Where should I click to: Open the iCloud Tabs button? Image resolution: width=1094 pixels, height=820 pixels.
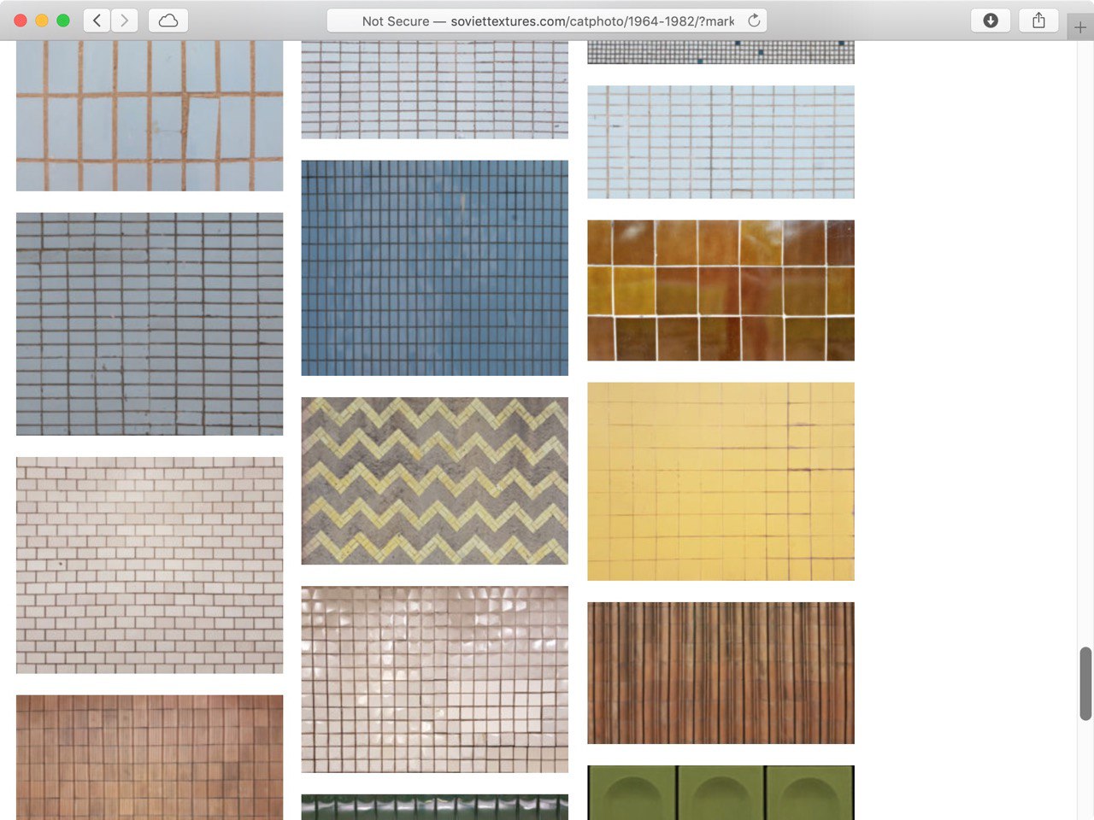[x=168, y=20]
